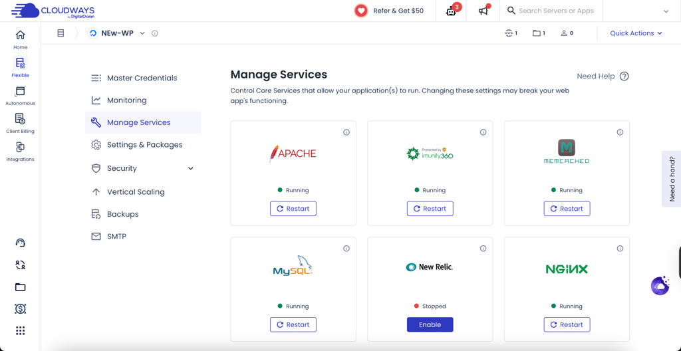Viewport: 681px width, 351px height.
Task: Click info icon next to NEw-WP
Action: point(154,33)
